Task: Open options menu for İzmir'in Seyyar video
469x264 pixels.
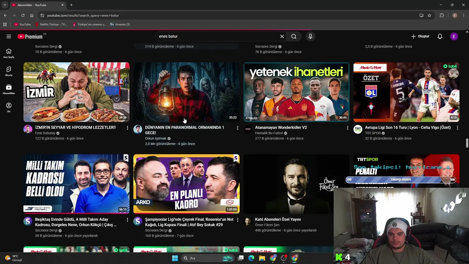Action: point(128,128)
